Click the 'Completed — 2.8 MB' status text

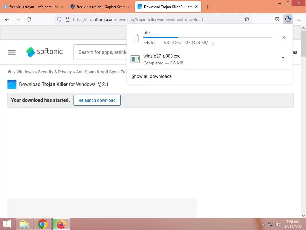pyautogui.click(x=163, y=63)
